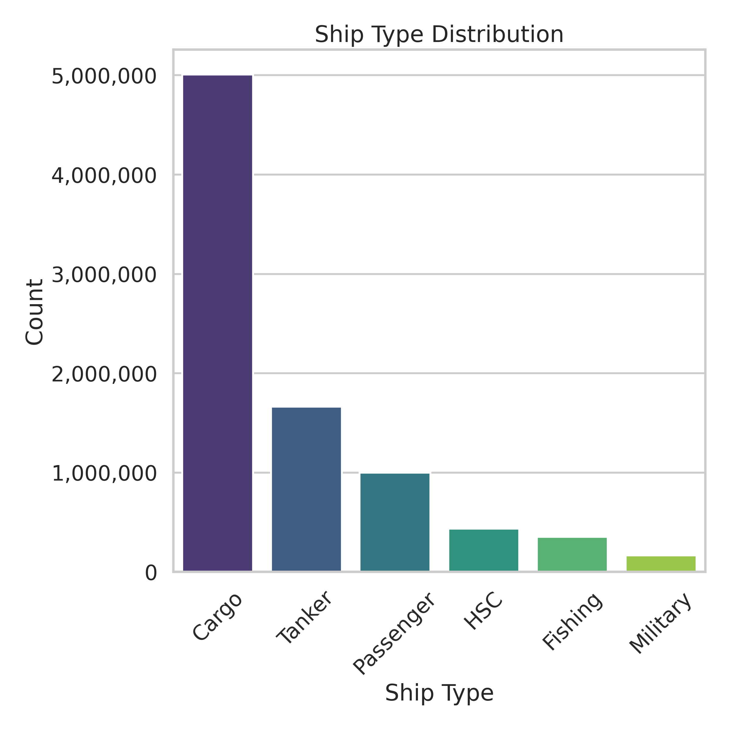
Task: Click the 'Ship Type' x-axis label
Action: tap(439, 693)
